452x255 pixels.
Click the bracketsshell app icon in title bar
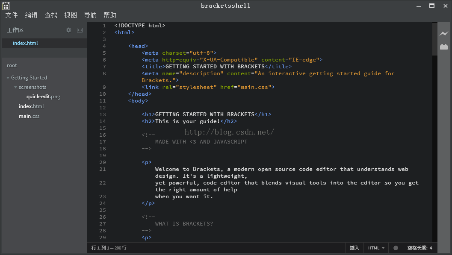point(6,6)
